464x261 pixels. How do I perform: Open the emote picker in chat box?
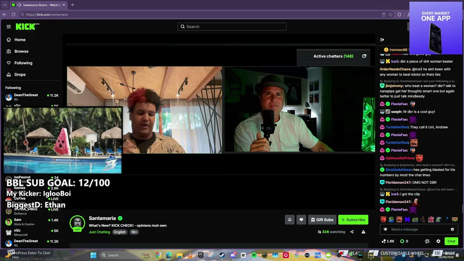point(452,229)
